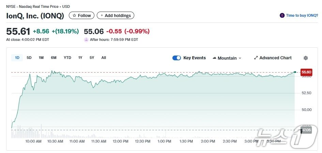Select the 1Y time range
This screenshot has height=153, width=322.
click(x=80, y=58)
